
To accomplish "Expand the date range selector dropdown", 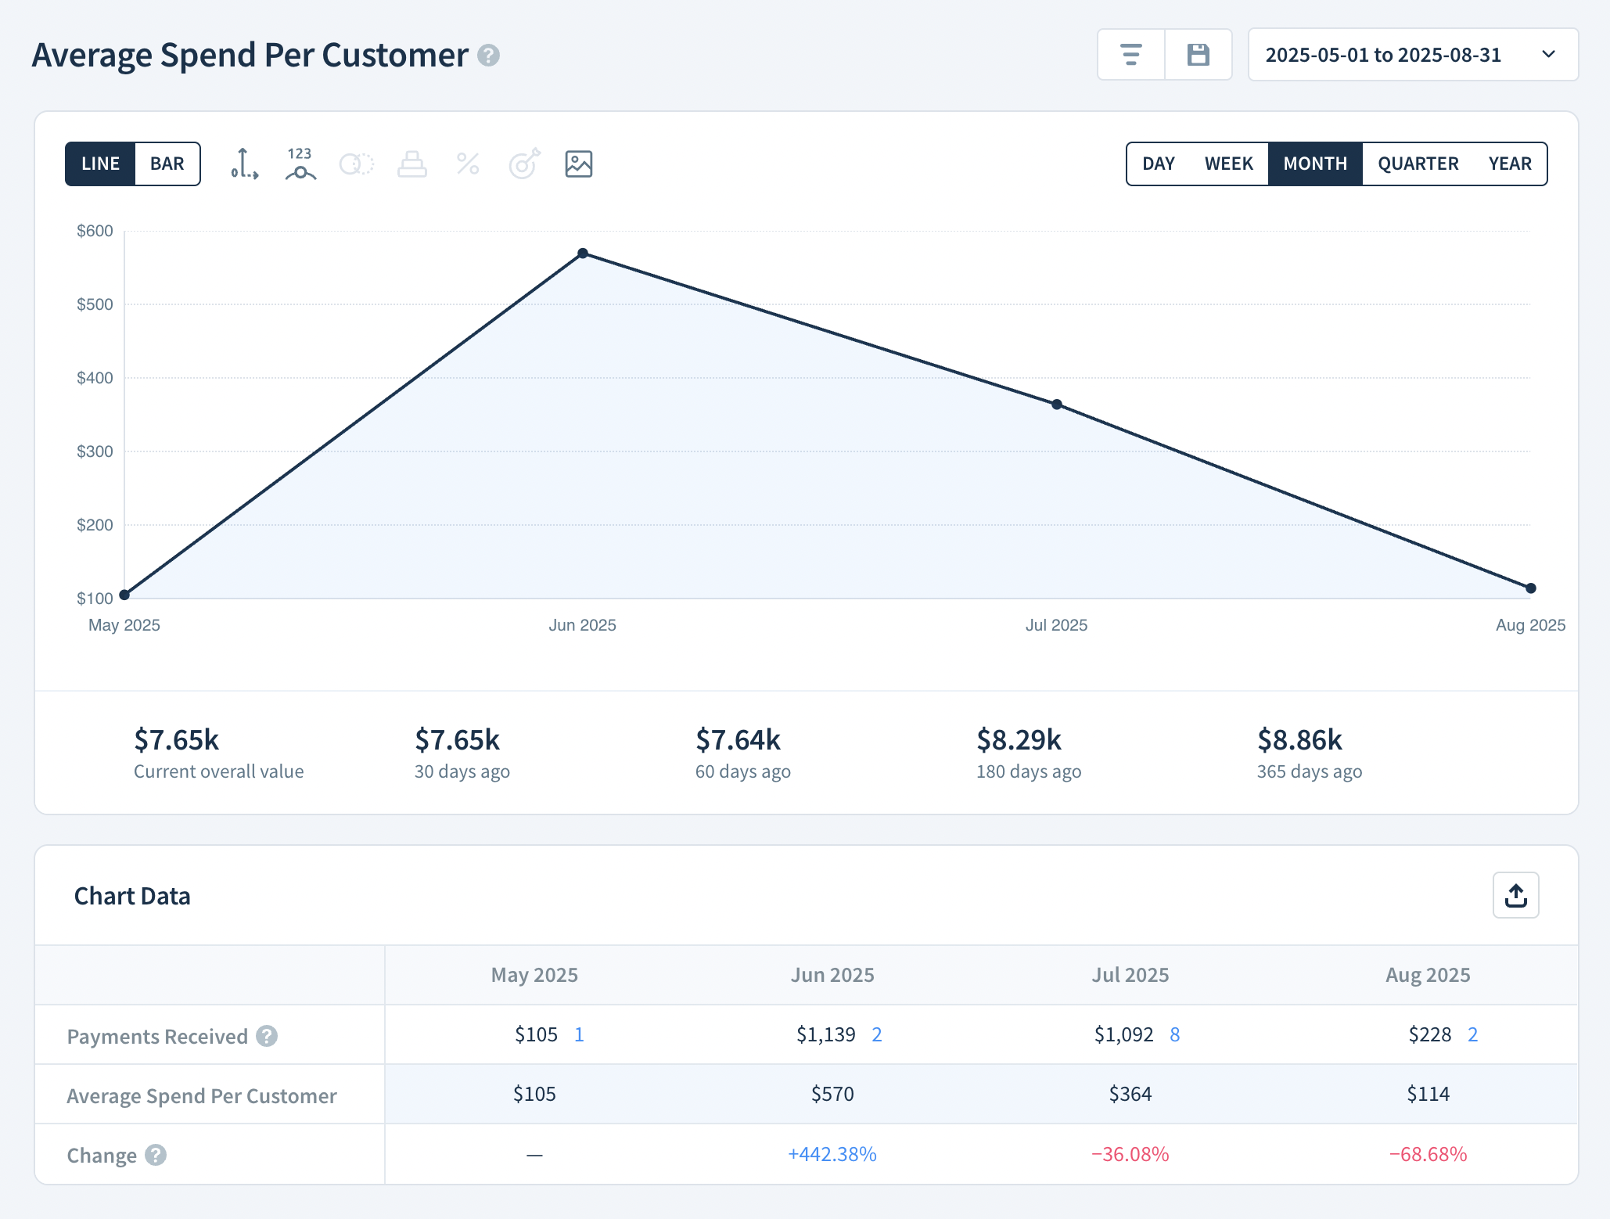I will [x=1550, y=54].
